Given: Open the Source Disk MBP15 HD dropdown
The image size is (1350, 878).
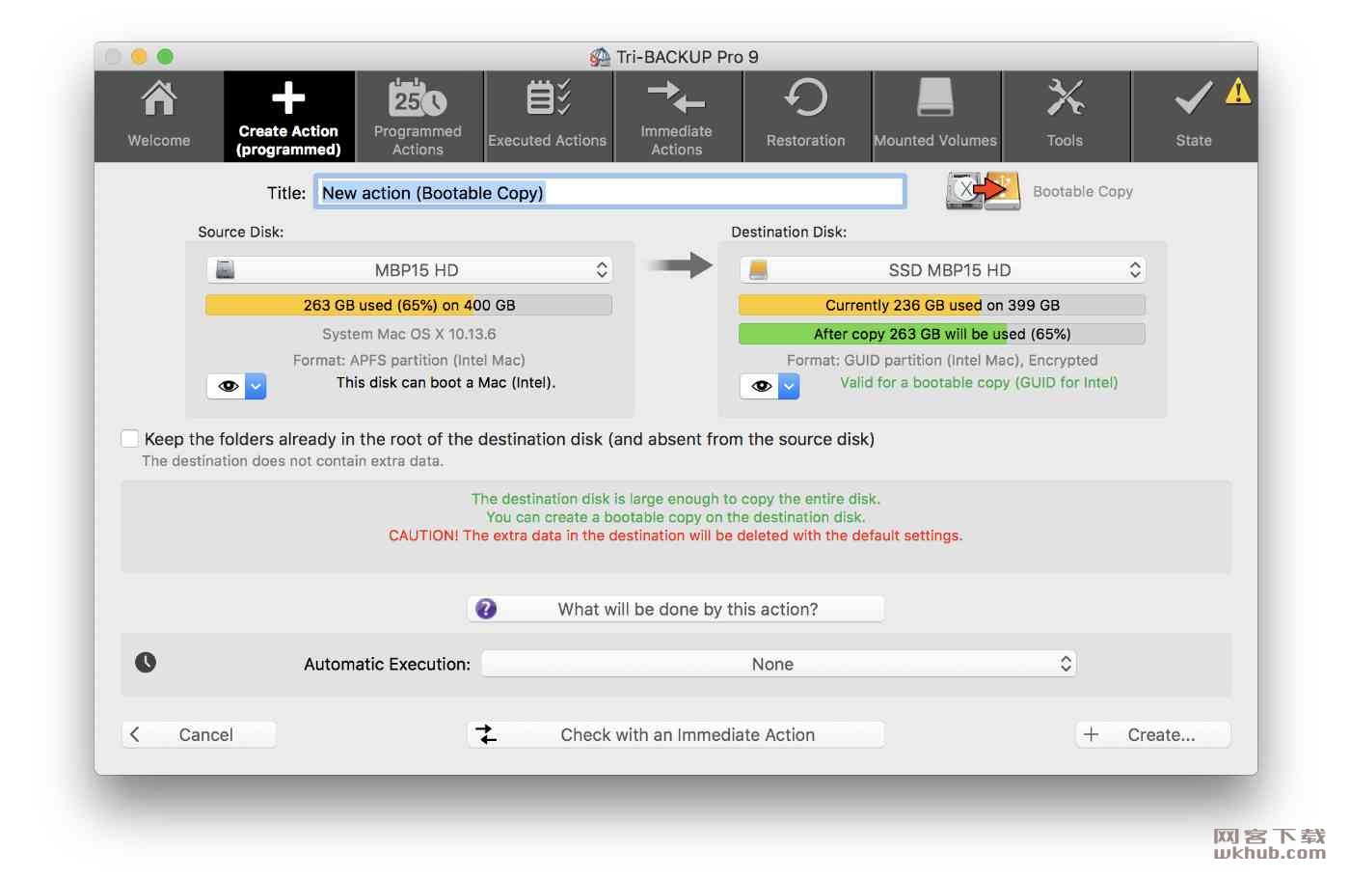Looking at the screenshot, I should 409,270.
